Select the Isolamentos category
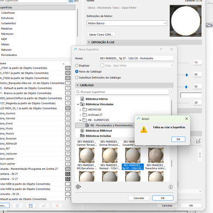Image resolution: width=213 pixels, height=213 pixels. click(x=9, y=23)
